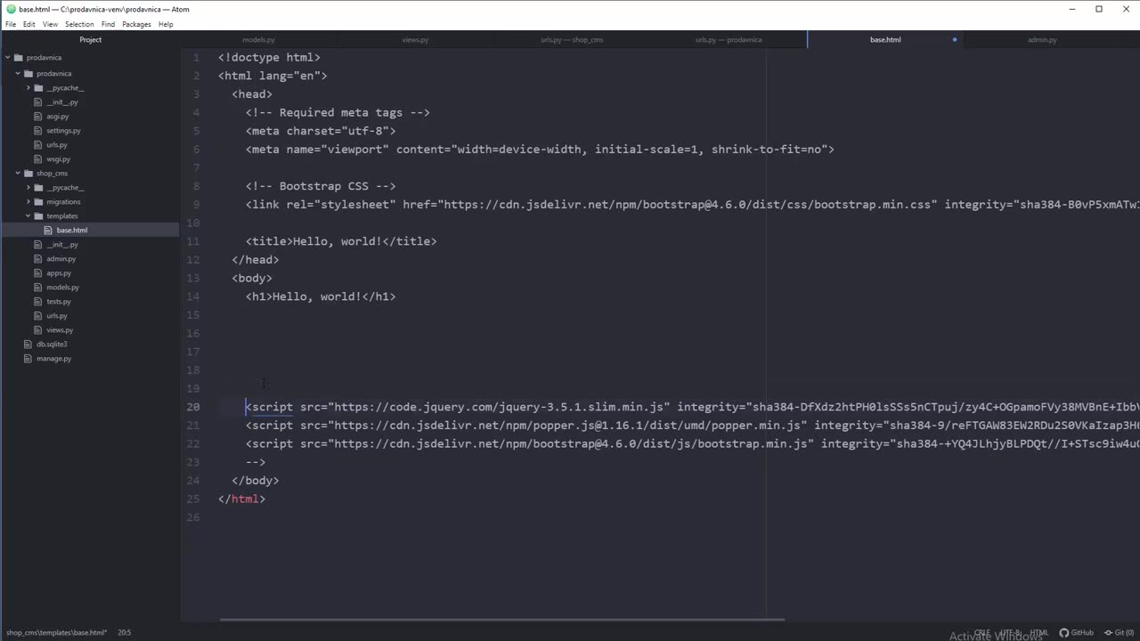Click the manage.py file icon
Viewport: 1140px width, 641px height.
28,359
